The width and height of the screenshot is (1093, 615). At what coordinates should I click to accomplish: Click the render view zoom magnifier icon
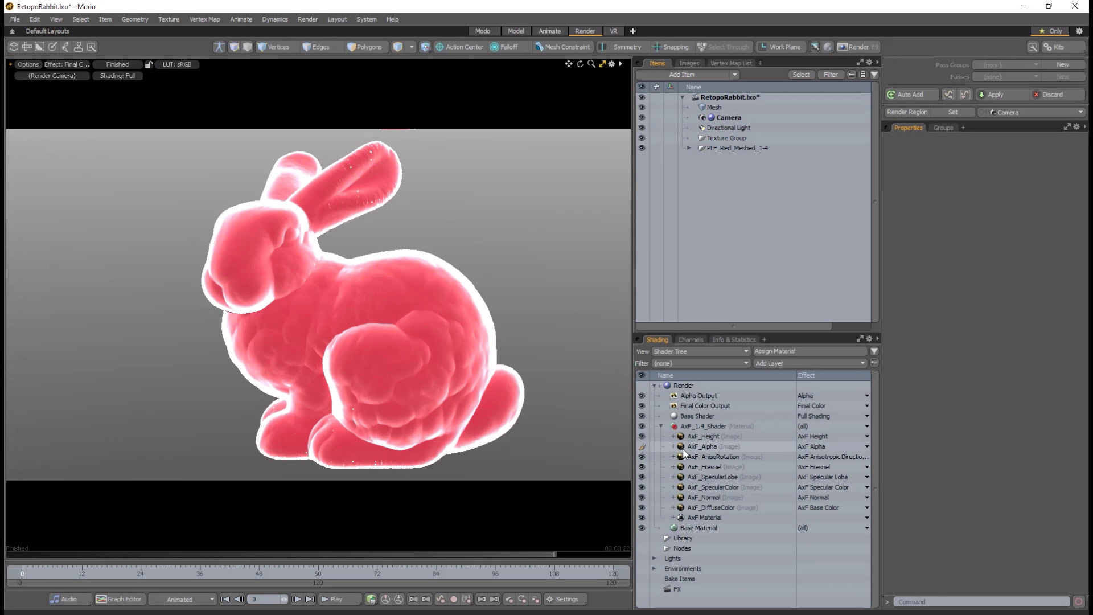pos(591,64)
